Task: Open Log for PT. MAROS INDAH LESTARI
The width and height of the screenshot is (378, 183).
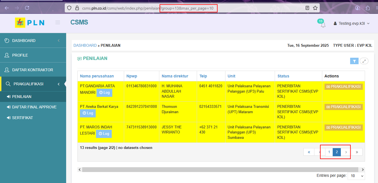Action: click(x=104, y=134)
